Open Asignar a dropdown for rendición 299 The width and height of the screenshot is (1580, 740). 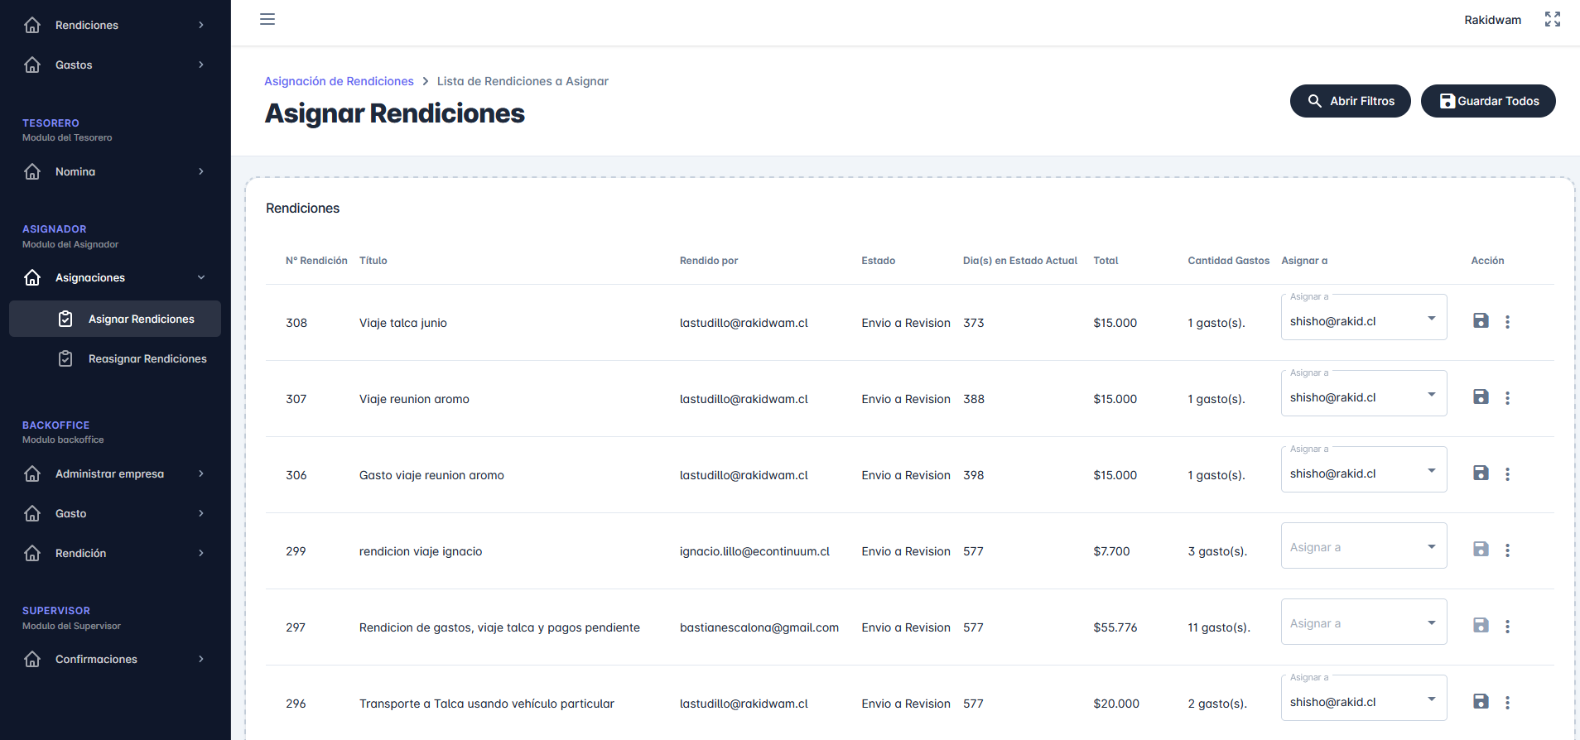(x=1363, y=546)
